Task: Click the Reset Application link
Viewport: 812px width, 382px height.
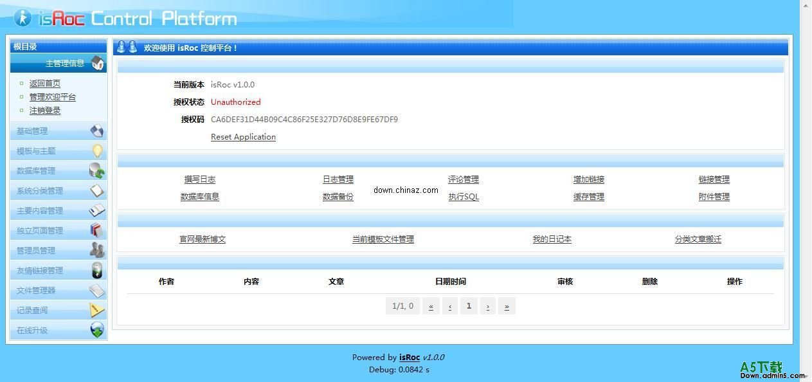Action: (243, 137)
